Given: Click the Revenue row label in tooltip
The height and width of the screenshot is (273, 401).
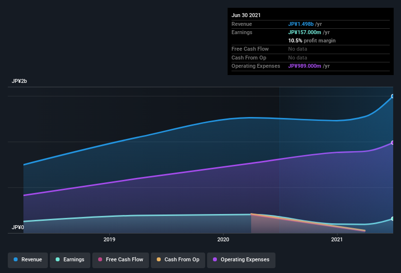Looking at the screenshot, I should pos(242,24).
